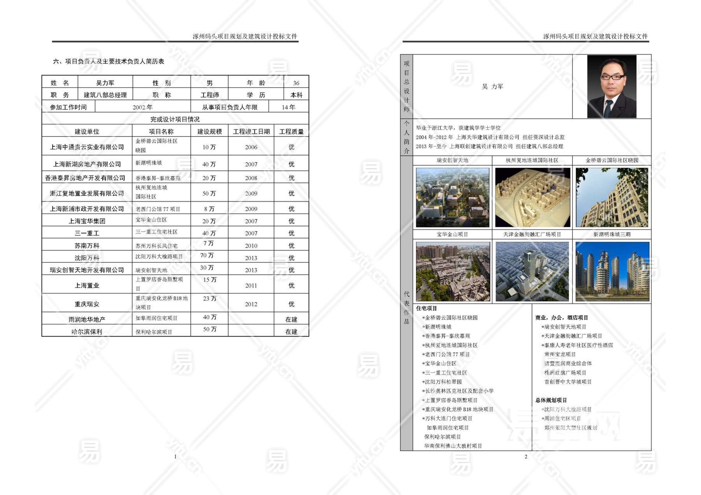Select the 哈尔滨保利 cell in last row
701x495 pixels.
(x=87, y=332)
